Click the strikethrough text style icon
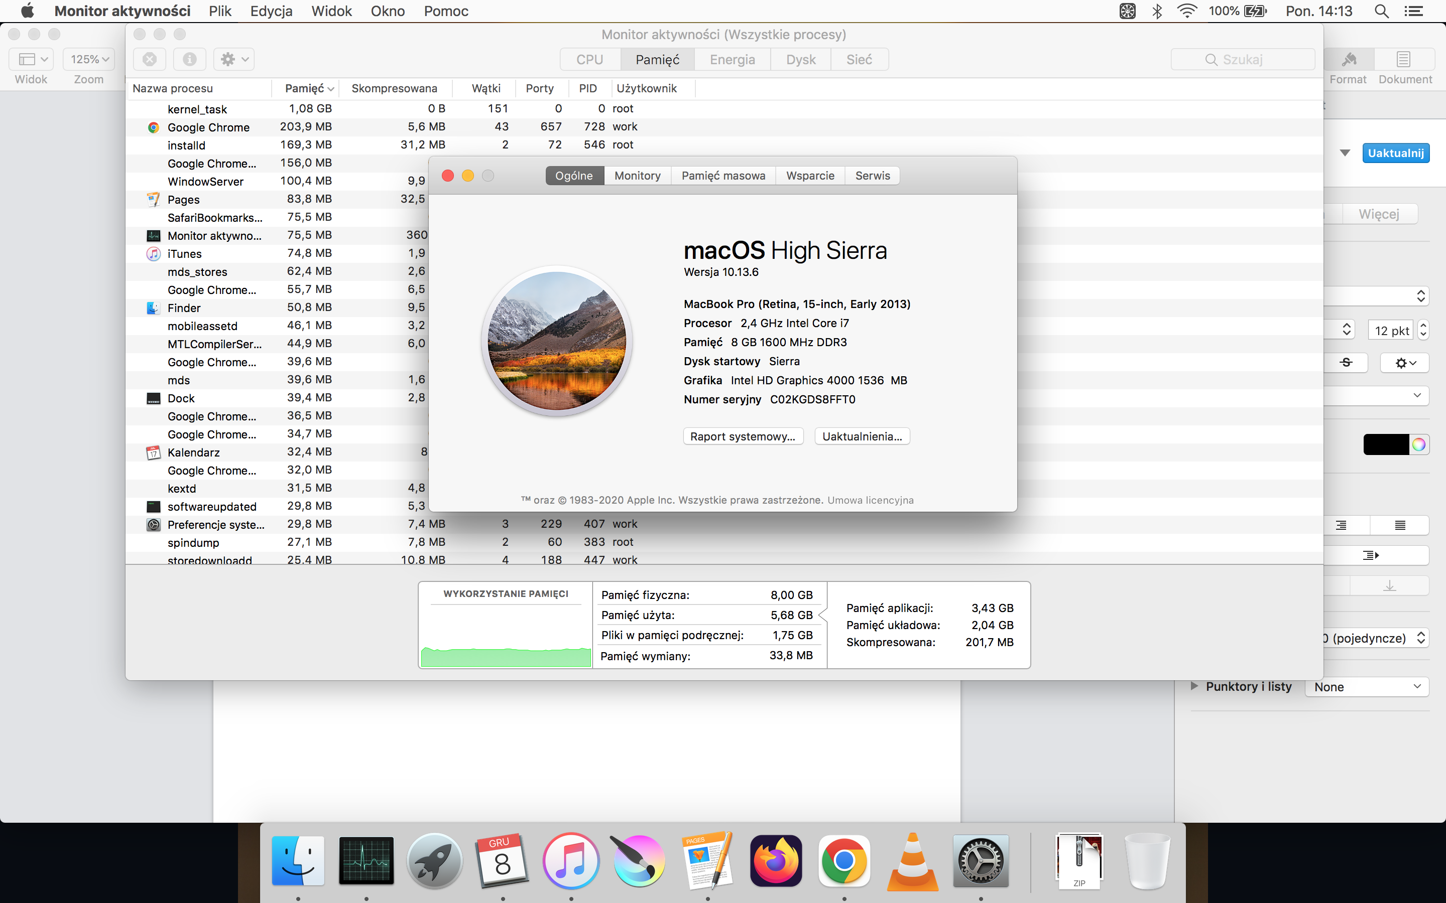This screenshot has height=903, width=1446. 1346,363
